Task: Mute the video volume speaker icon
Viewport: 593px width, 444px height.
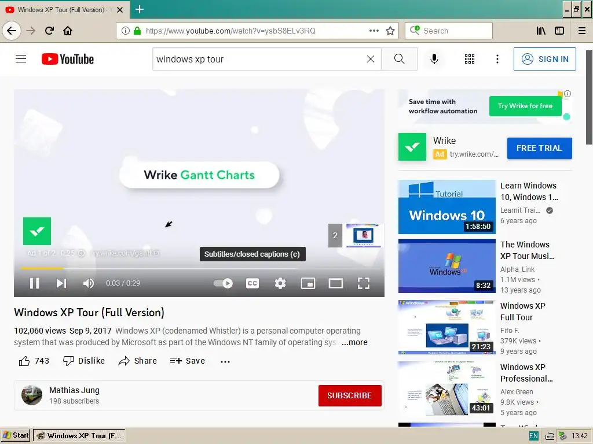Action: (x=89, y=283)
